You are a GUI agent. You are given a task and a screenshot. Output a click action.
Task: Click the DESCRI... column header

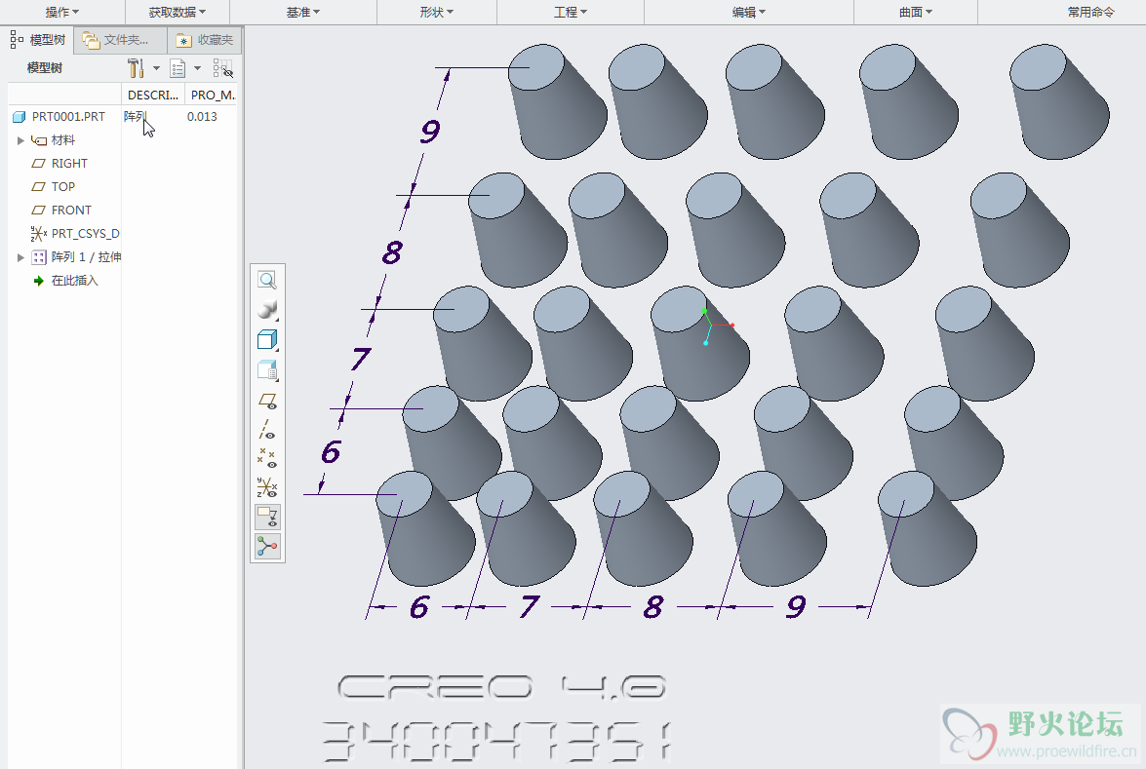coord(153,95)
